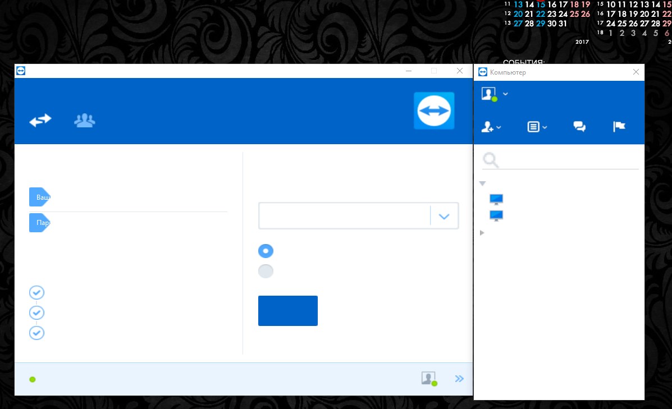Open dropdown arrow next to add contact

499,127
